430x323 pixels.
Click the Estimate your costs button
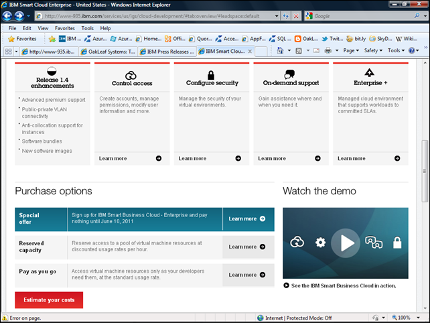(49, 300)
